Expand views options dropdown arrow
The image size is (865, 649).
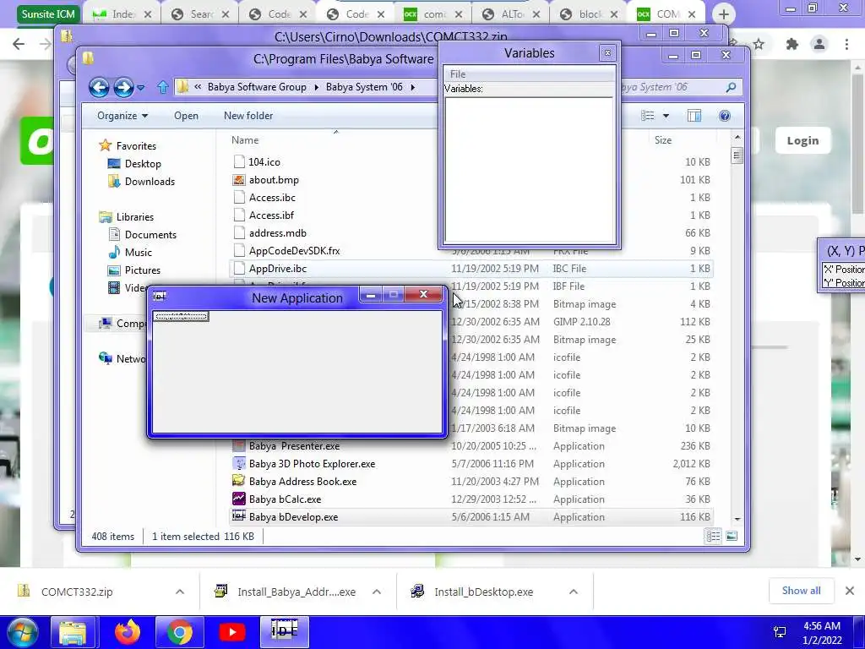666,115
